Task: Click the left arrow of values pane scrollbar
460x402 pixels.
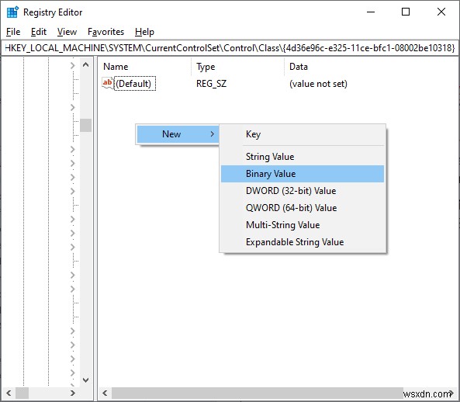Action: click(105, 393)
